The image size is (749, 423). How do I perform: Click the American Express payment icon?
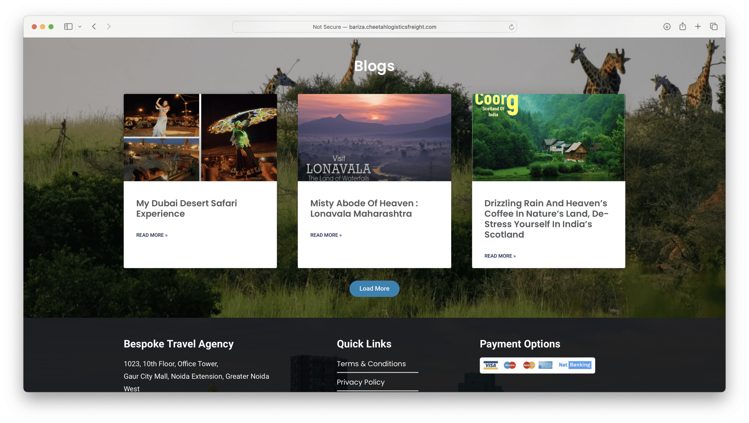pos(544,365)
